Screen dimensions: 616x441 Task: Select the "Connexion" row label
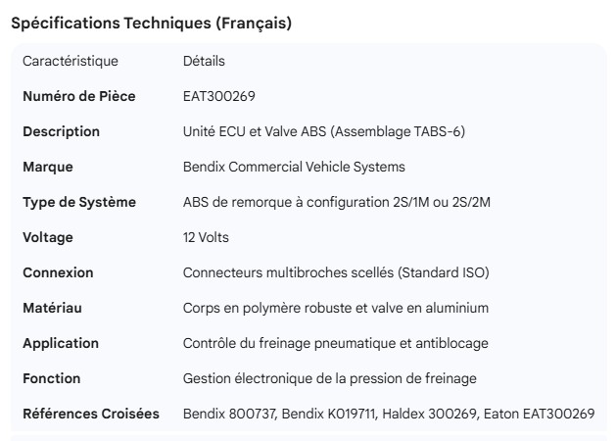(x=58, y=272)
